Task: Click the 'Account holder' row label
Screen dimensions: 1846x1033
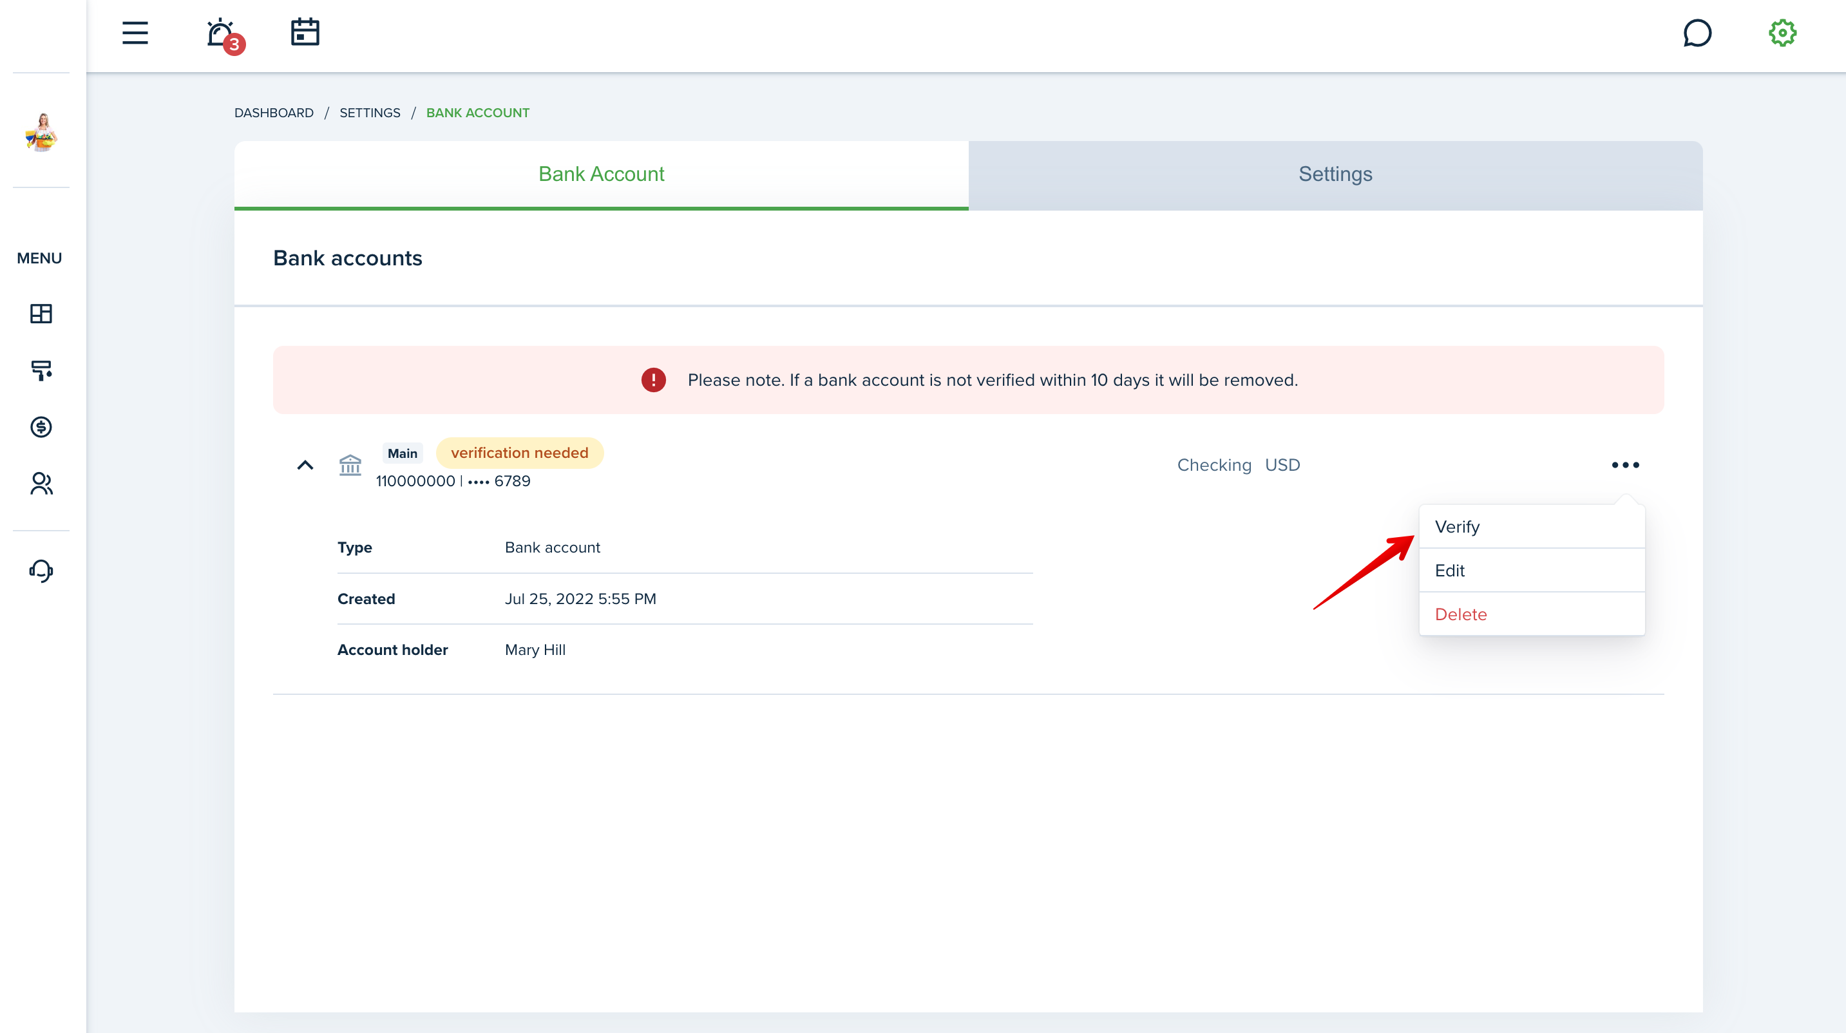Action: click(x=393, y=650)
